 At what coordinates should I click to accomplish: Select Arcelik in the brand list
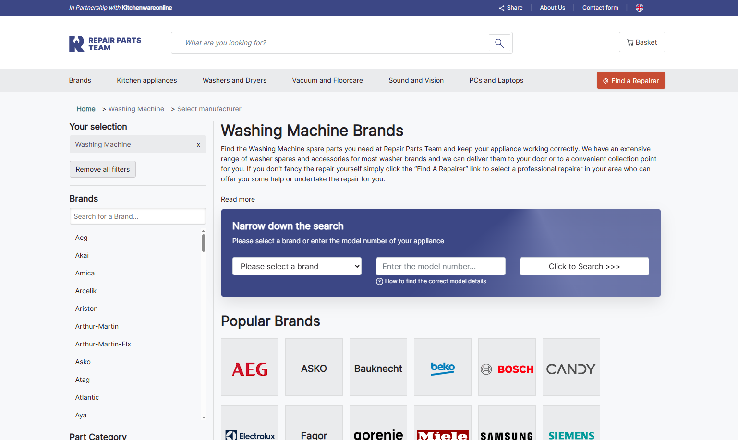click(86, 291)
